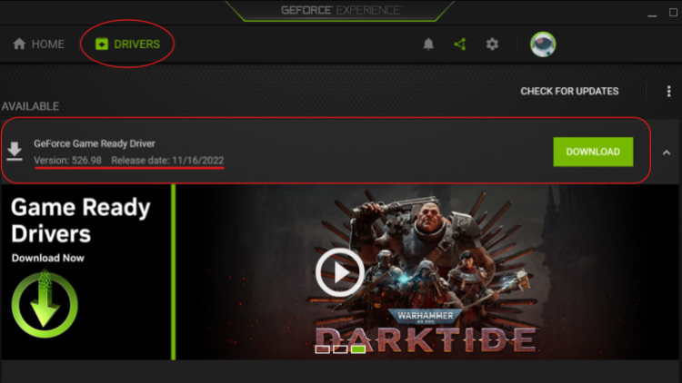
Task: Click the GeForce Game Ready Driver title
Action: 95,143
